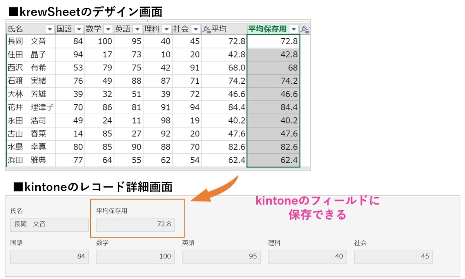
Task: Select the 永田 浩司 name cell
Action: pos(31,121)
